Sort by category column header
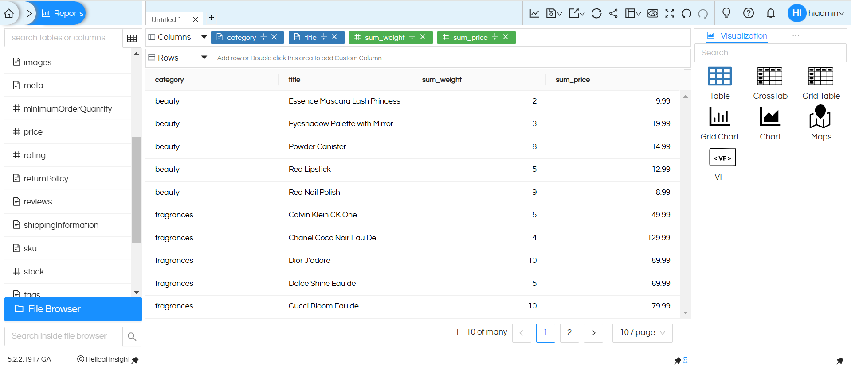Viewport: 851px width, 366px height. tap(169, 80)
